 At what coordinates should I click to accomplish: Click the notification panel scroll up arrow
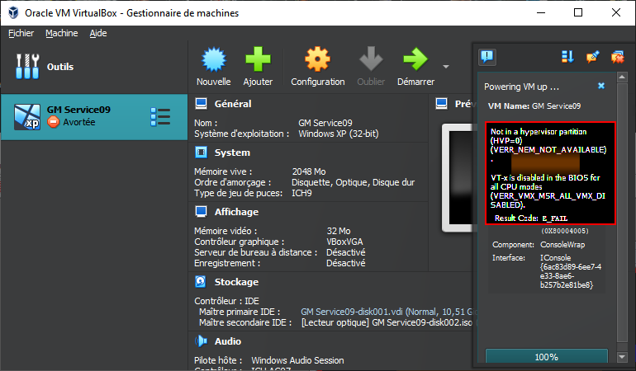pyautogui.click(x=622, y=77)
